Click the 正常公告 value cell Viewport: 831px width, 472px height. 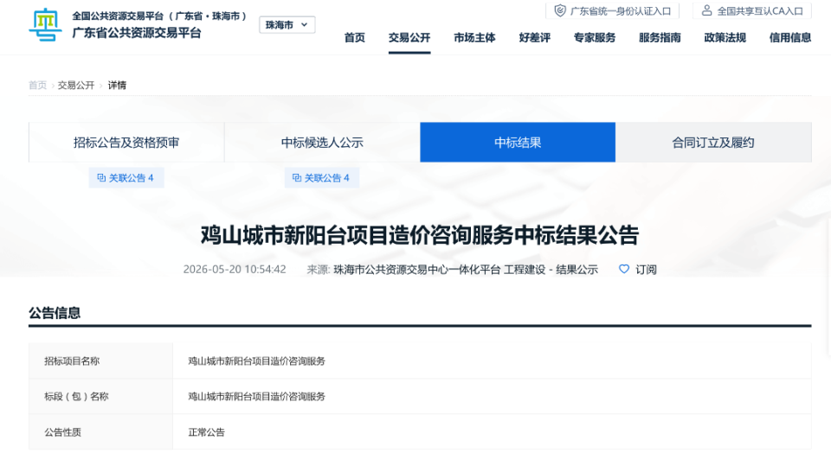(492, 431)
